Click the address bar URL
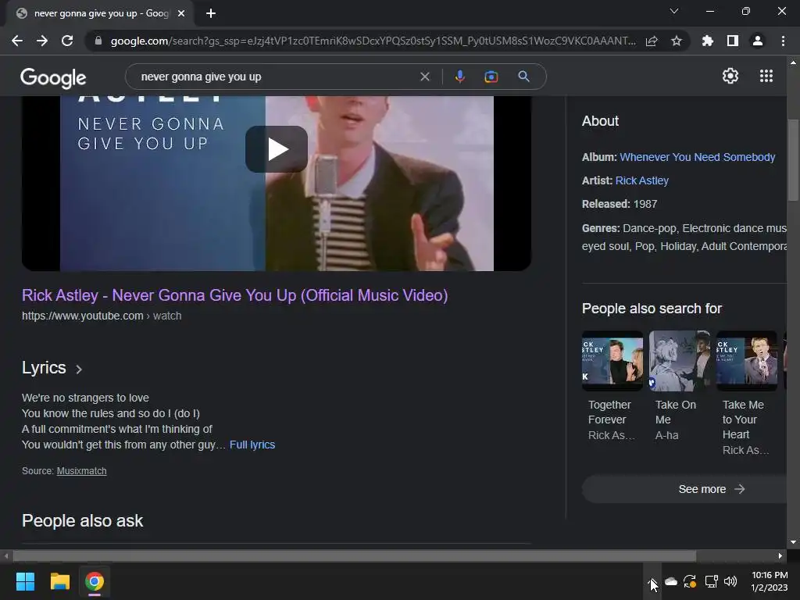Screen dimensions: 800x600 coord(373,41)
